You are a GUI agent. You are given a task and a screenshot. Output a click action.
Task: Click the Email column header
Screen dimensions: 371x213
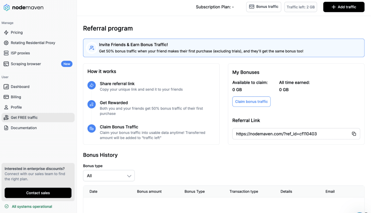(x=330, y=191)
